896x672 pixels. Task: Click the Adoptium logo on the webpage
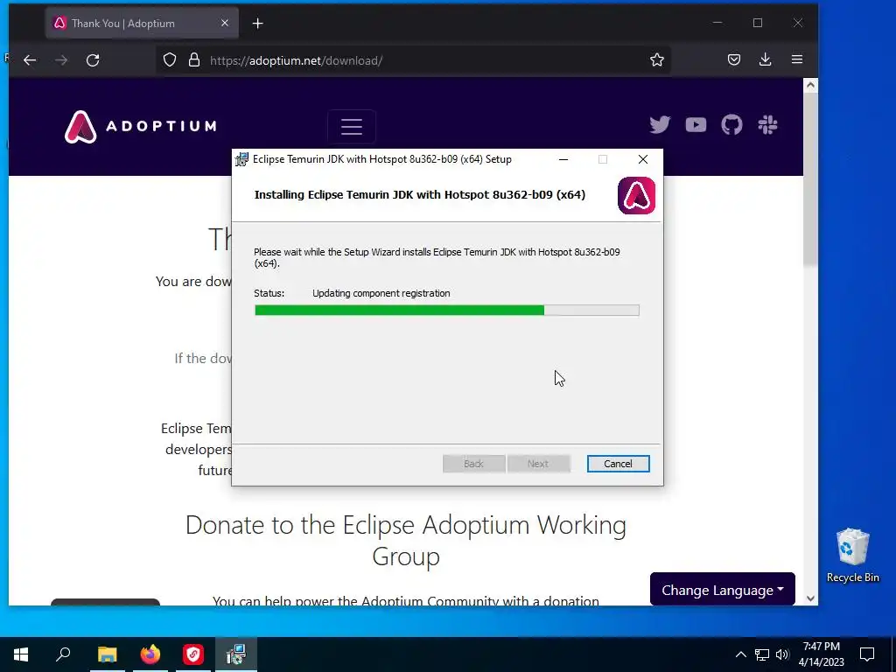pyautogui.click(x=141, y=126)
